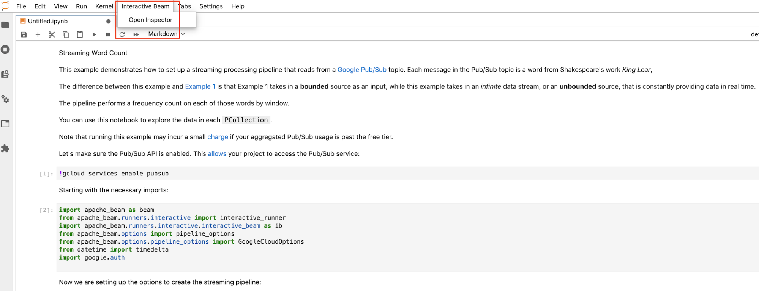Image resolution: width=759 pixels, height=291 pixels.
Task: Interrupt the kernel with stop button
Action: (x=108, y=34)
